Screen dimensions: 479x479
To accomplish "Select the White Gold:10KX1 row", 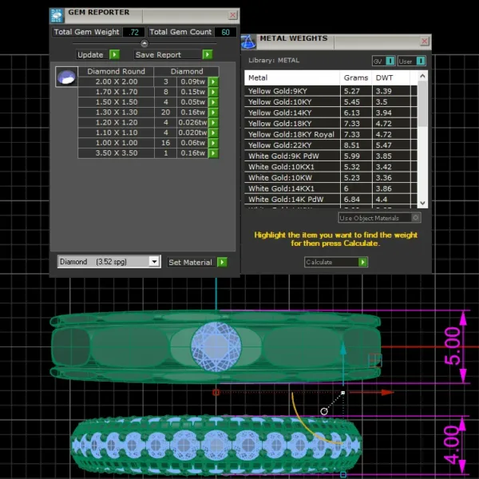I will point(331,167).
